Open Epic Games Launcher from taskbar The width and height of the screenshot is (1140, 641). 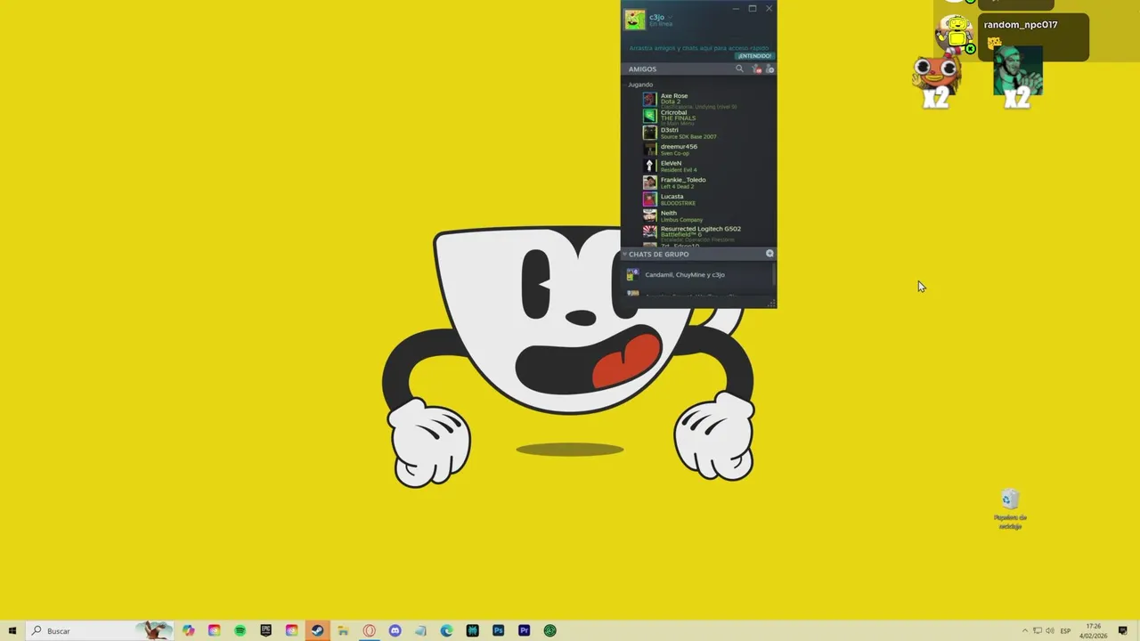(x=266, y=630)
